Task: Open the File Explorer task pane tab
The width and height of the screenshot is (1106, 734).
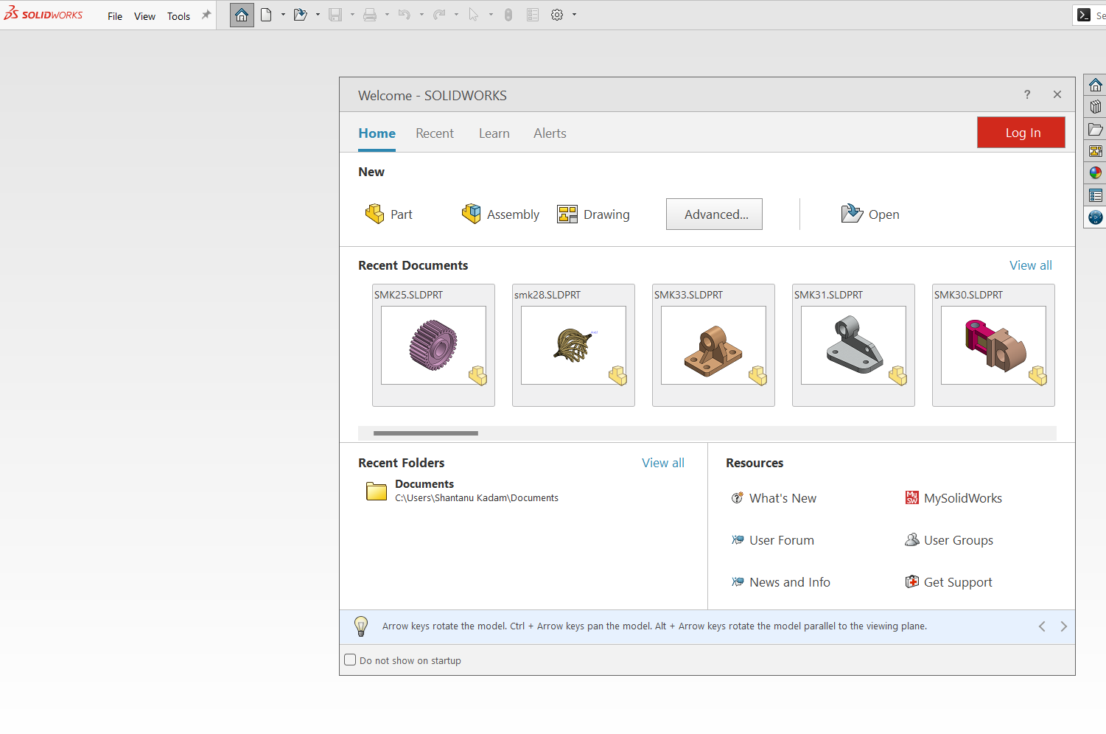Action: [x=1096, y=129]
